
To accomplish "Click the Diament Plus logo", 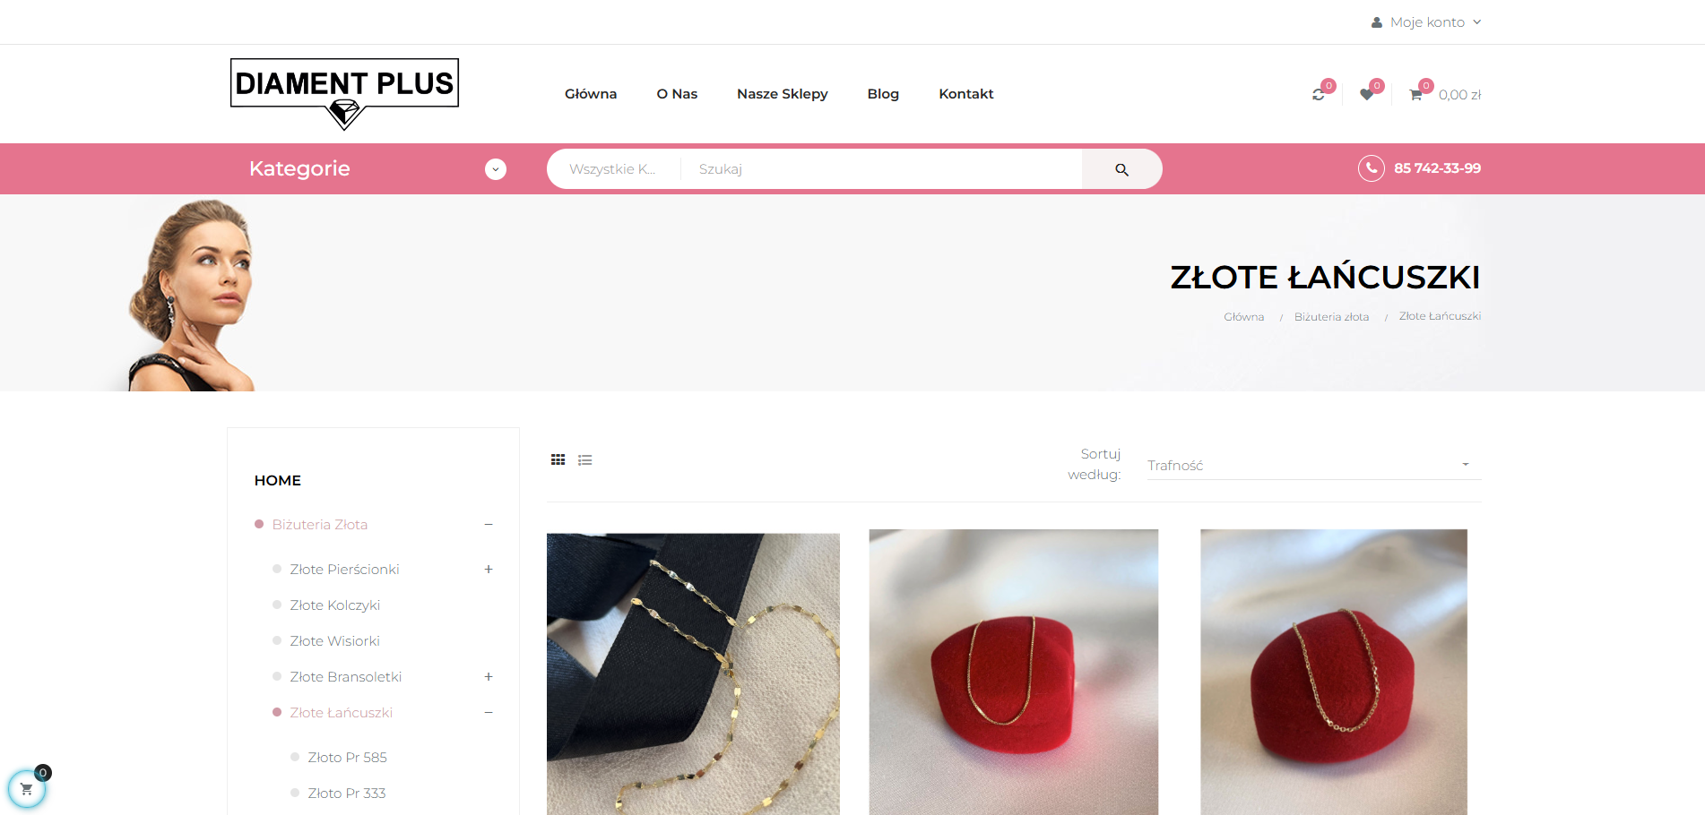I will click(x=344, y=94).
